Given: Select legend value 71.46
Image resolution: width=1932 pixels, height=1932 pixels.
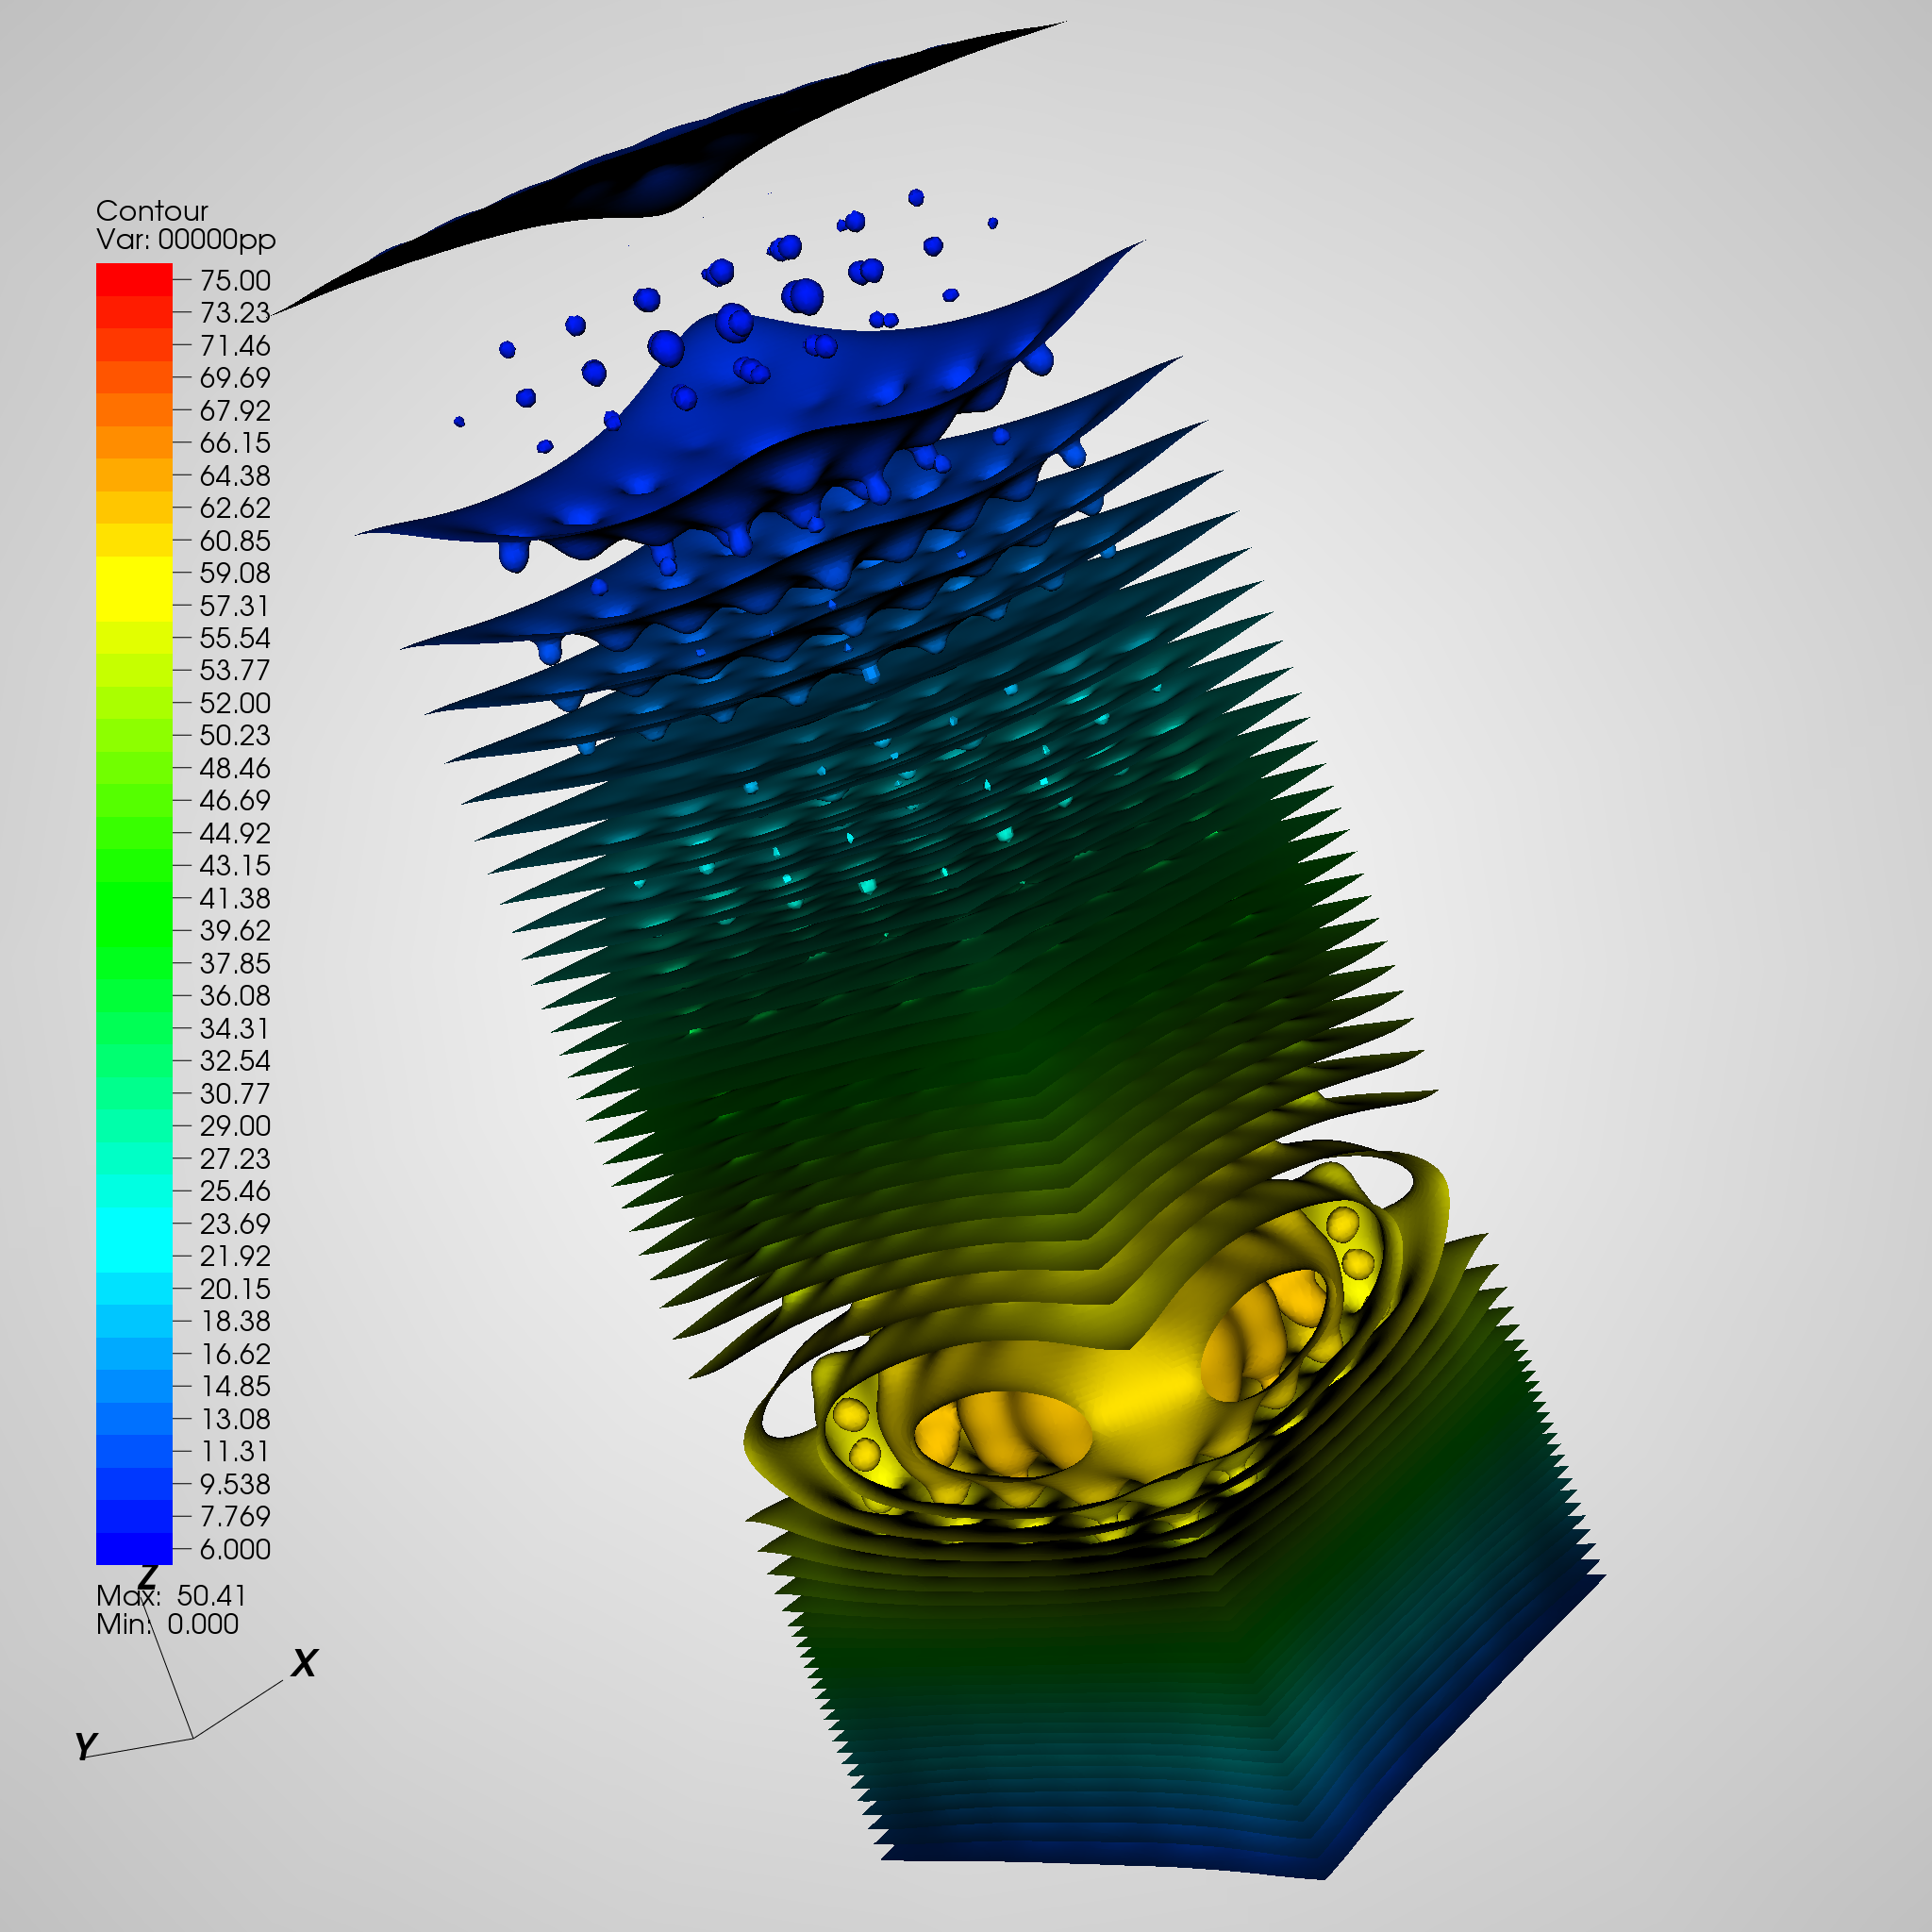Looking at the screenshot, I should [x=235, y=346].
